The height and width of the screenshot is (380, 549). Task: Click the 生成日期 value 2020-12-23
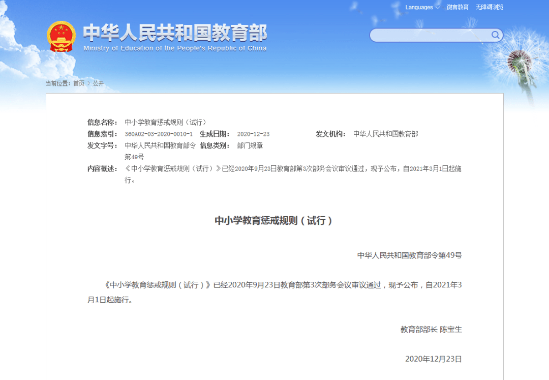coord(253,134)
